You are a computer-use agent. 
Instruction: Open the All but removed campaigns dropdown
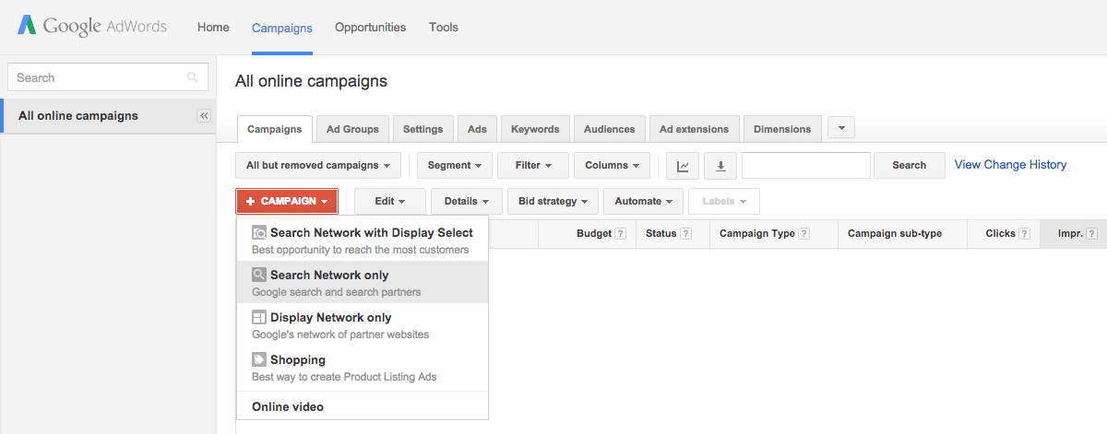(318, 166)
